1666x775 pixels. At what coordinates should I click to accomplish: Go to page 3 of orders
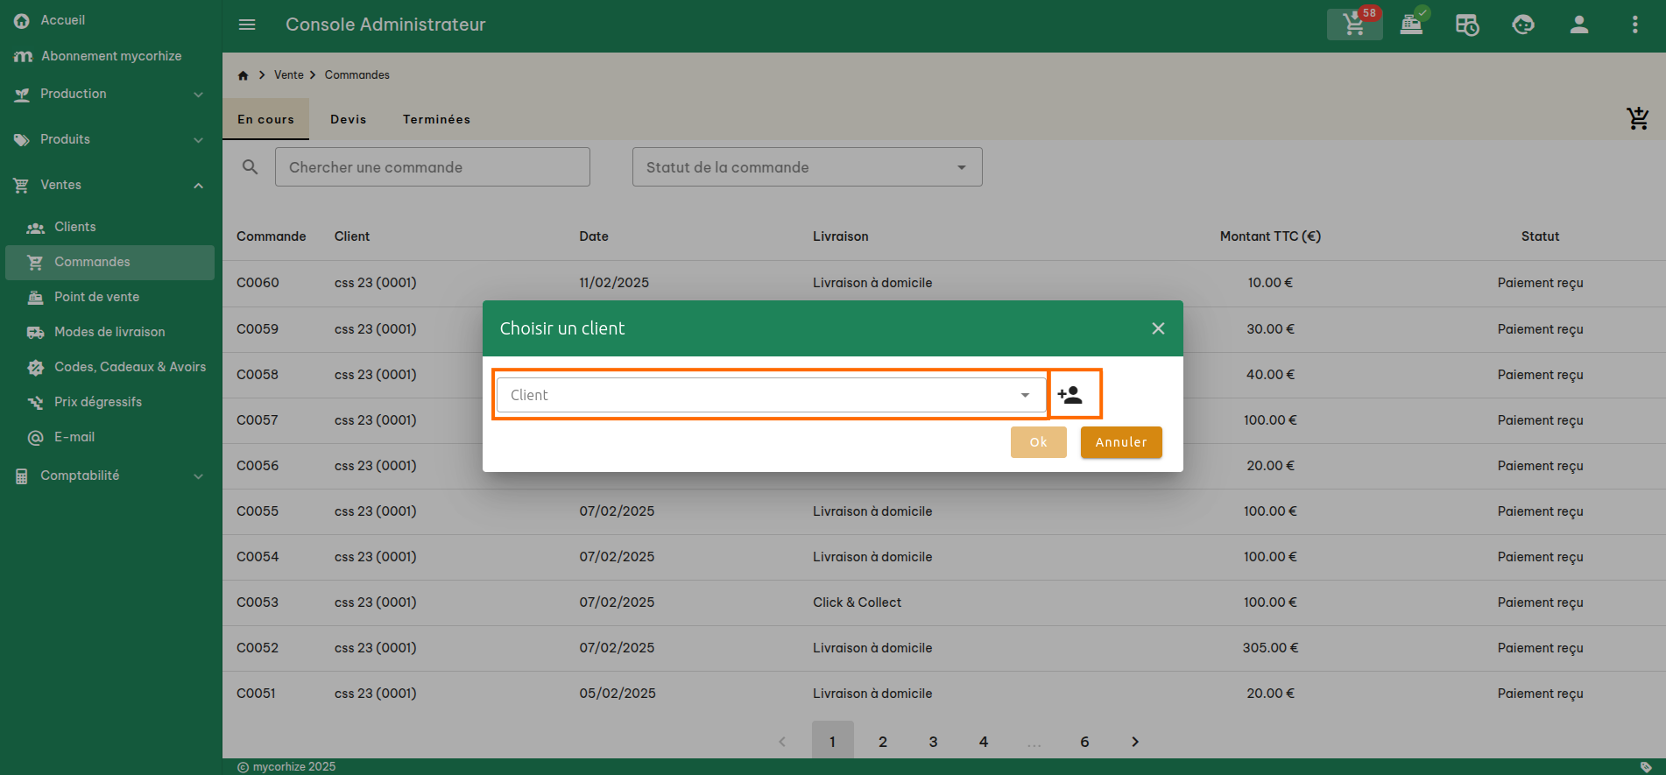933,742
